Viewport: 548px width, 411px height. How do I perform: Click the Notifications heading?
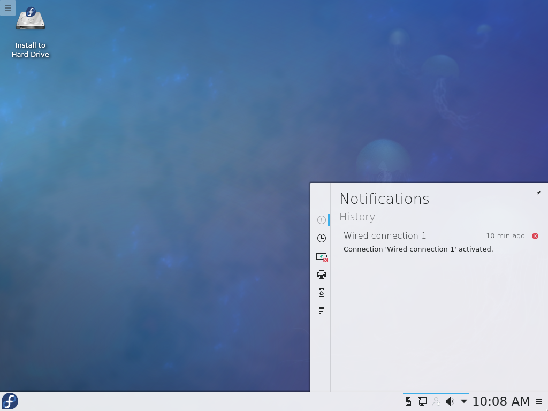pyautogui.click(x=384, y=199)
